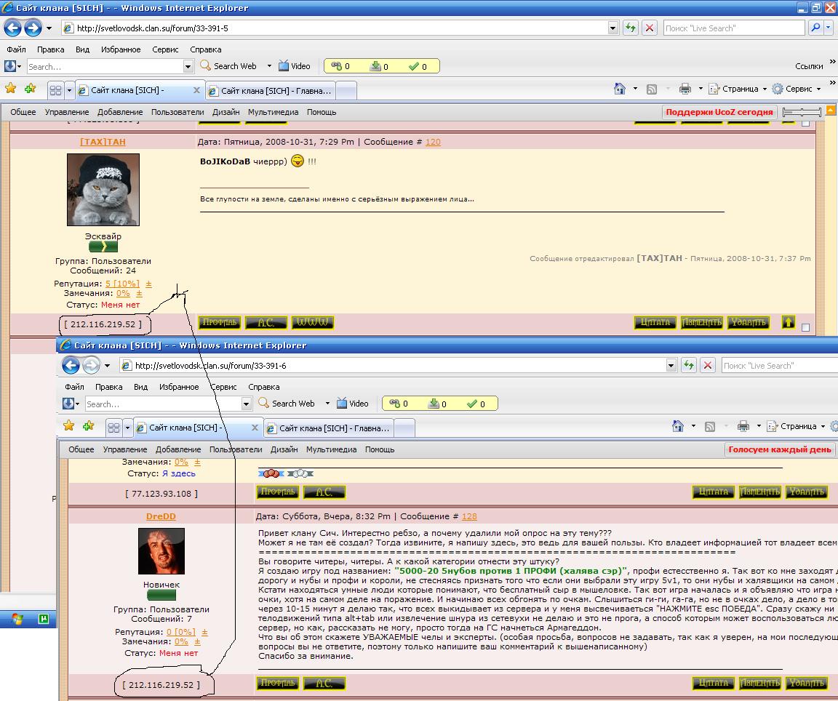Screen dimensions: 838x701
Task: Tick the checkbox in the post above [TAX]TAH's
Action: tap(805, 122)
